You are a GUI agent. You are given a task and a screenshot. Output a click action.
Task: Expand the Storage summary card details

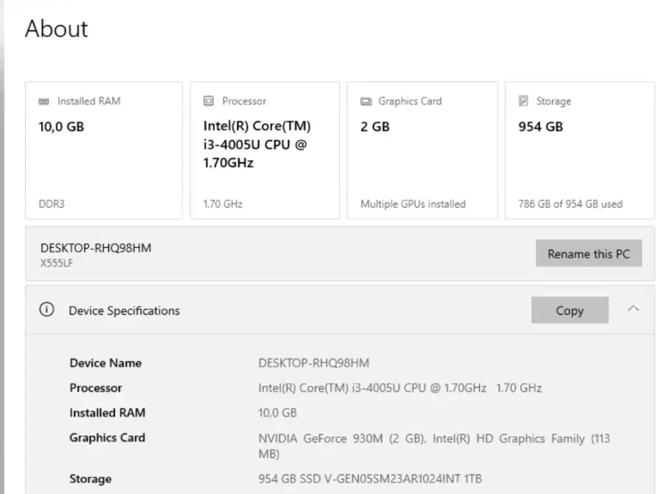click(x=580, y=150)
